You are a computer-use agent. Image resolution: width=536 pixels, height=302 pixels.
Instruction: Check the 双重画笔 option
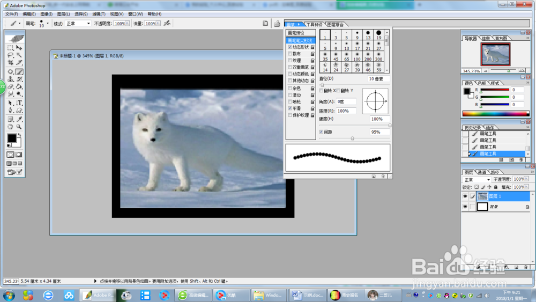[x=290, y=67]
